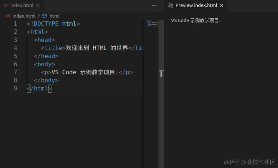Close the index.html editor tab
This screenshot has width=278, height=168.
click(38, 5)
